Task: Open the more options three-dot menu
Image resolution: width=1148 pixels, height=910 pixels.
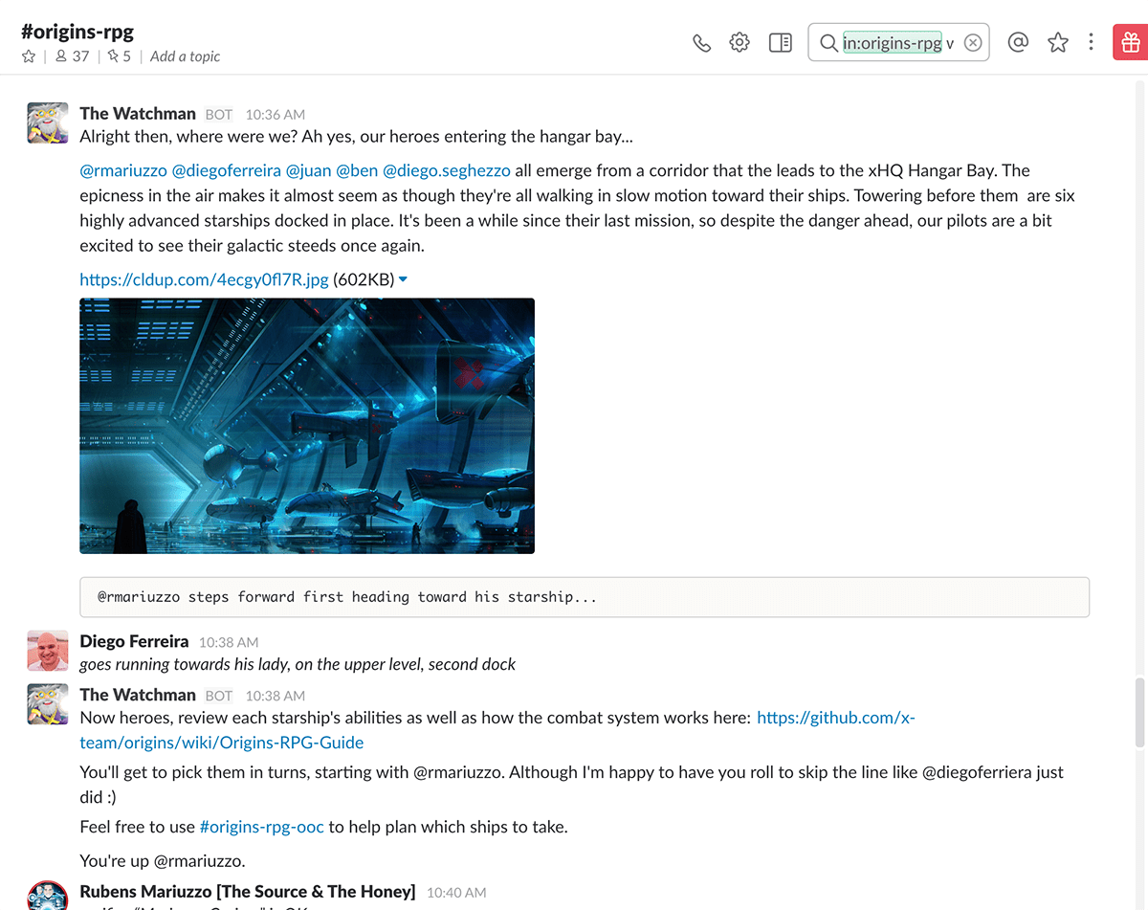Action: pos(1092,42)
